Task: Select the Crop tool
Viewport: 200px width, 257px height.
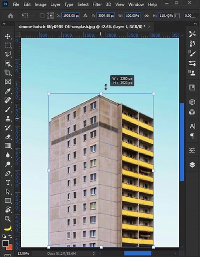Action: tap(7, 73)
